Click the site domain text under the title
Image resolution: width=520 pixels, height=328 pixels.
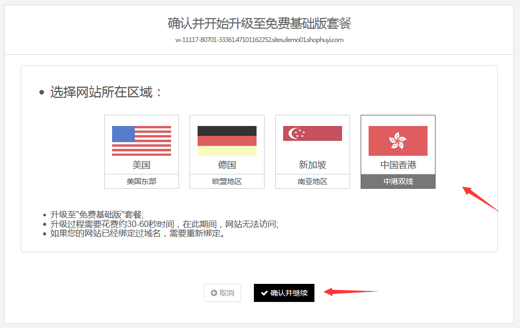click(259, 40)
